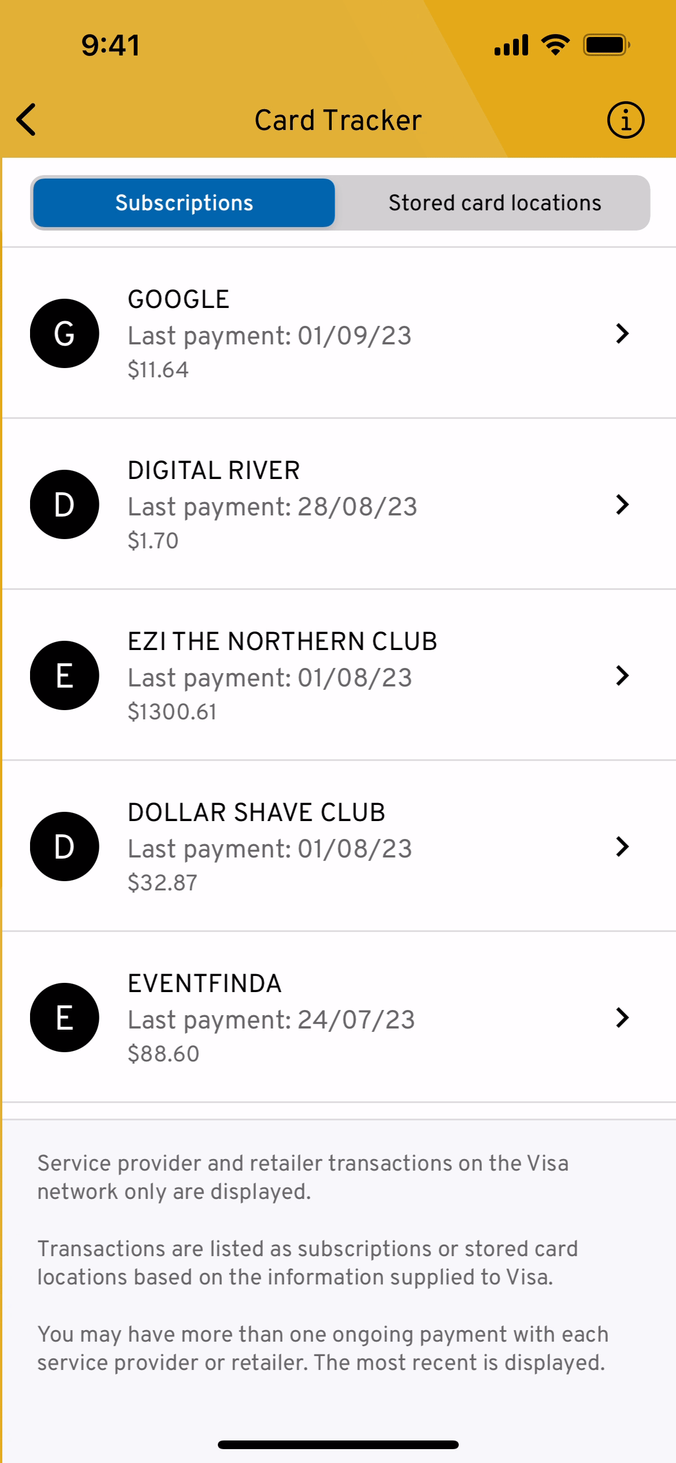Open EZI The Northern Club chevron
676x1463 pixels.
(x=622, y=675)
